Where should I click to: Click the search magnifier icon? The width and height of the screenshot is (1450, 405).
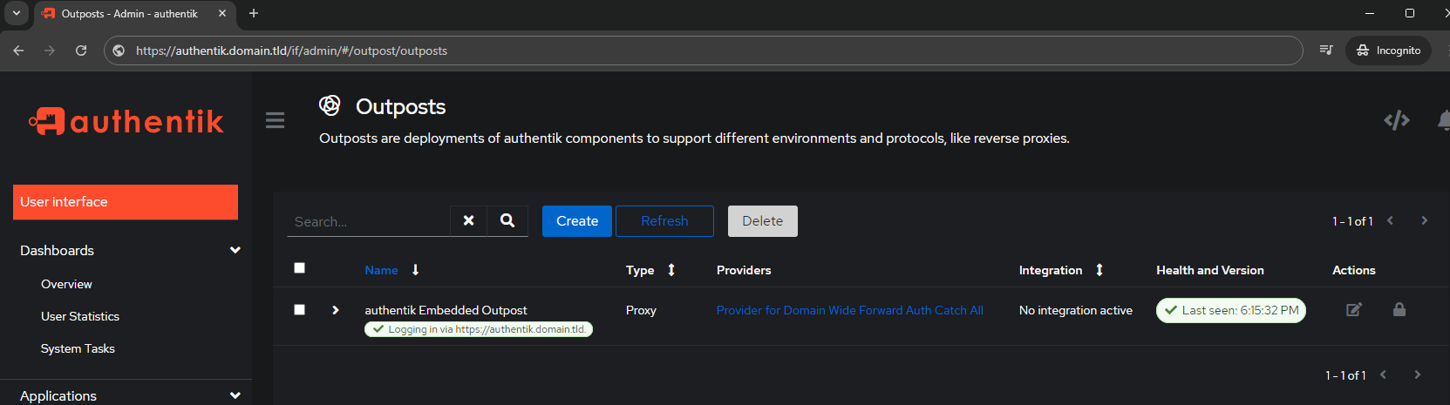pyautogui.click(x=507, y=221)
